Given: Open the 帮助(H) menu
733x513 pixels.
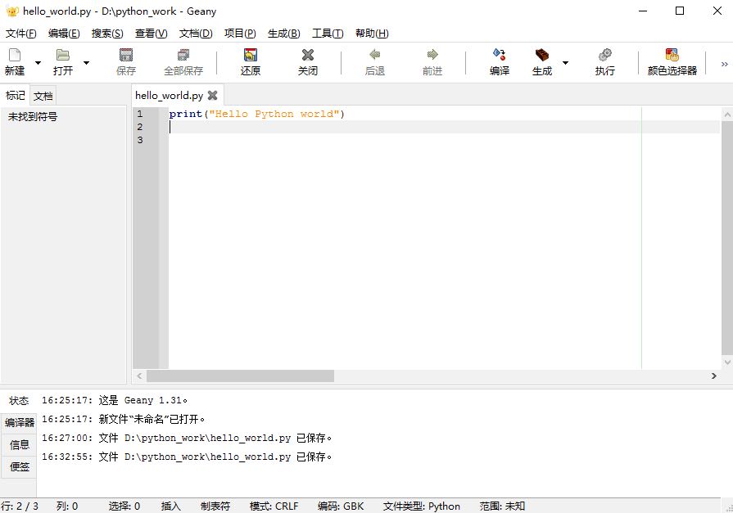Looking at the screenshot, I should [372, 34].
